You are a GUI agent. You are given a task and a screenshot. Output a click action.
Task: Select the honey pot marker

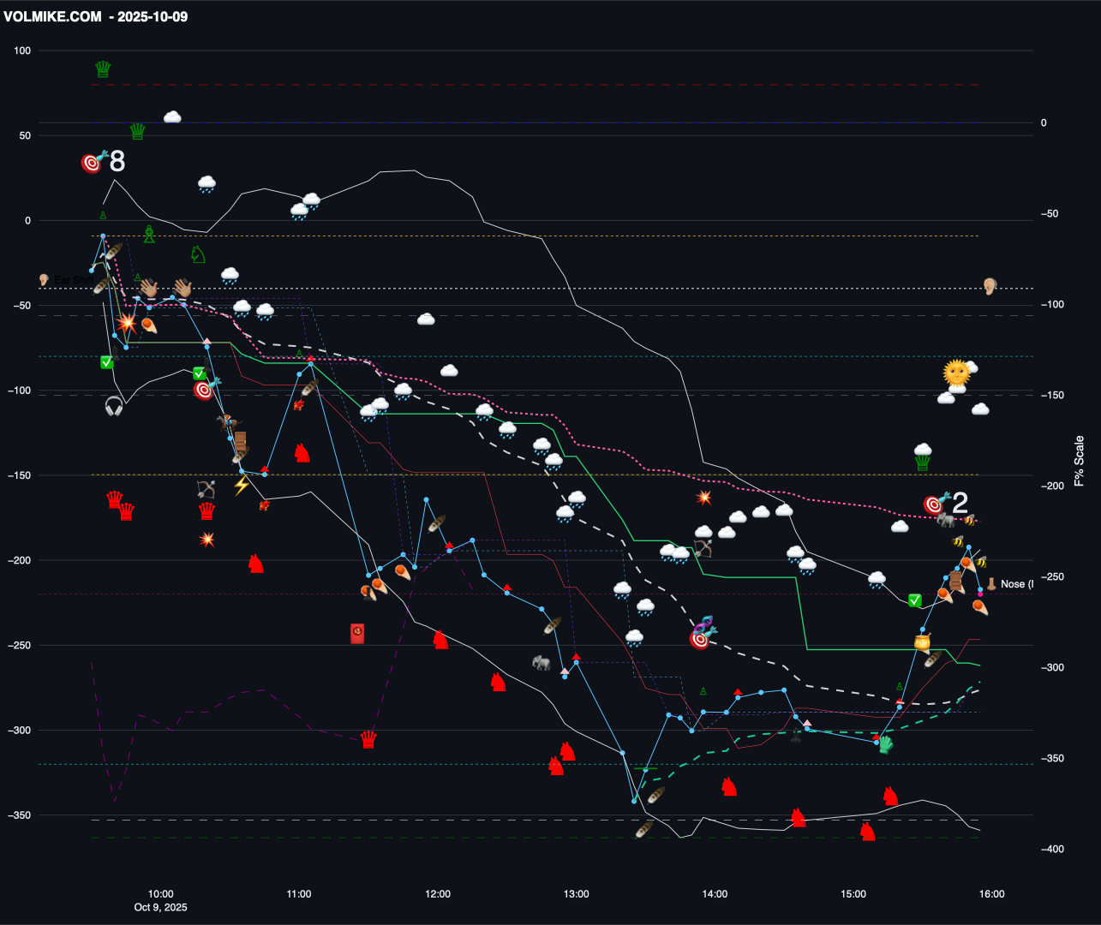922,642
